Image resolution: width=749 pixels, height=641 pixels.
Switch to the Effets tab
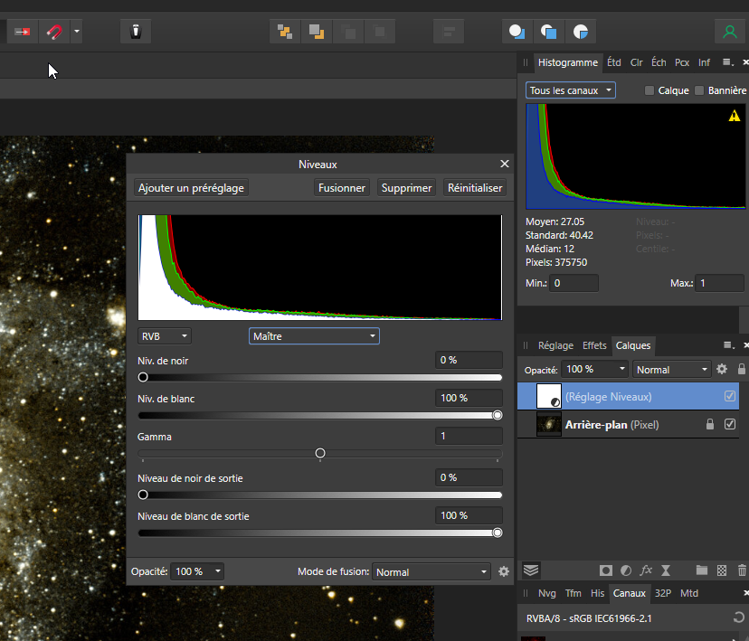point(594,345)
